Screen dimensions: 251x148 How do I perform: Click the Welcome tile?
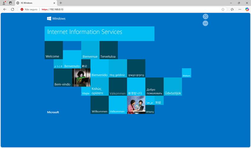pos(53,50)
